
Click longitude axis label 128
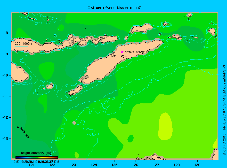point(177,165)
